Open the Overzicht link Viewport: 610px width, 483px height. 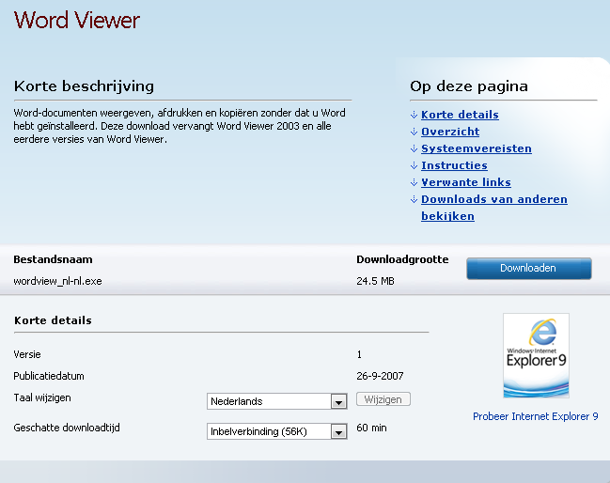[x=450, y=132]
